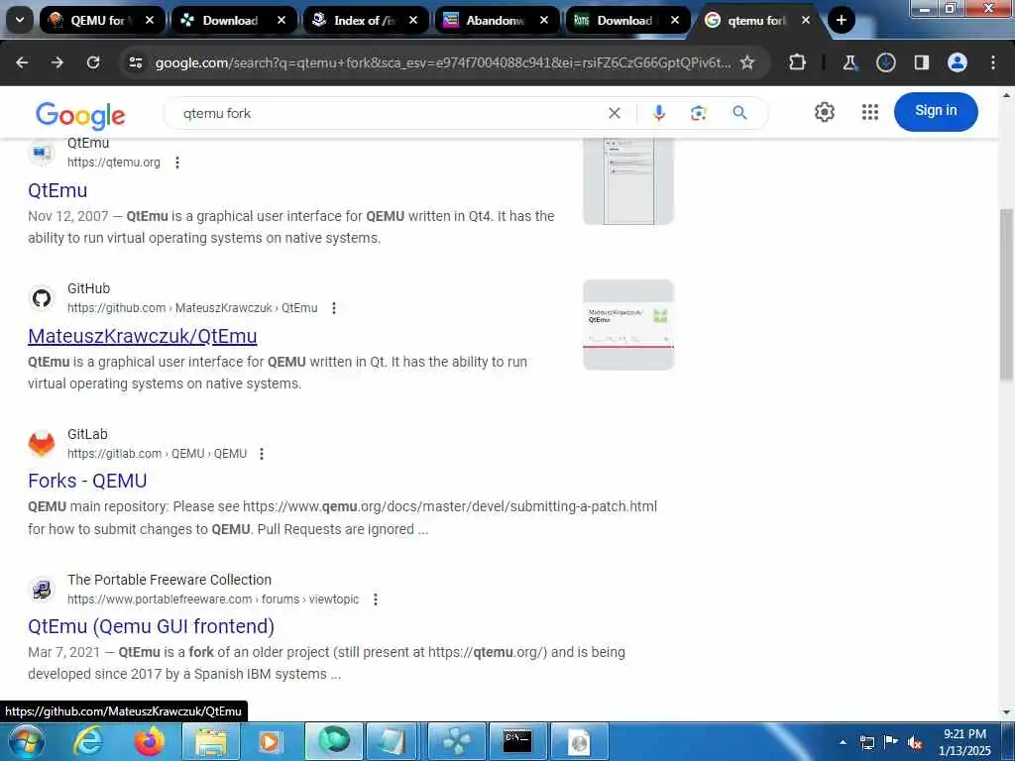Launch Firefox from taskbar
The height and width of the screenshot is (761, 1015).
pyautogui.click(x=149, y=741)
